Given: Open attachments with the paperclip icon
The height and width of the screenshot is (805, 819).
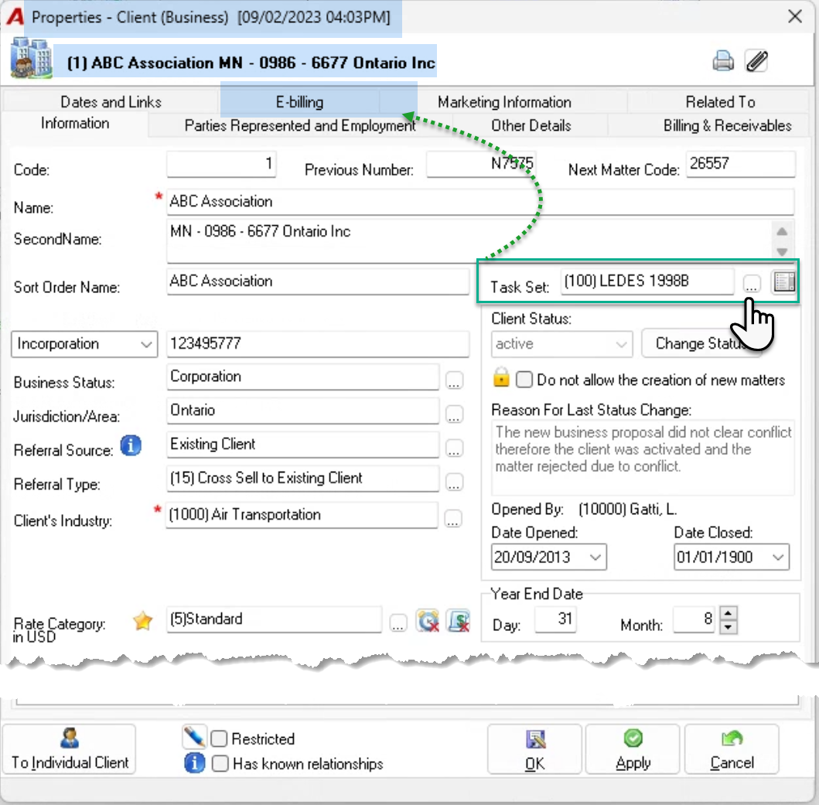Looking at the screenshot, I should point(757,61).
